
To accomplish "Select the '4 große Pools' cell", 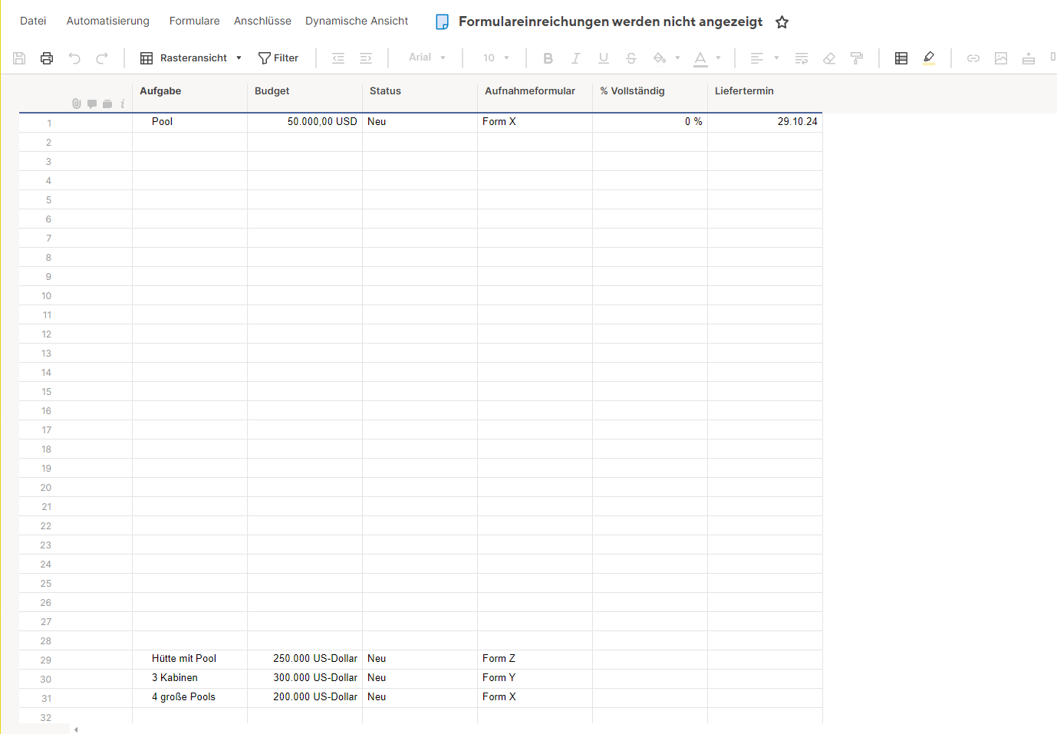I will (189, 698).
